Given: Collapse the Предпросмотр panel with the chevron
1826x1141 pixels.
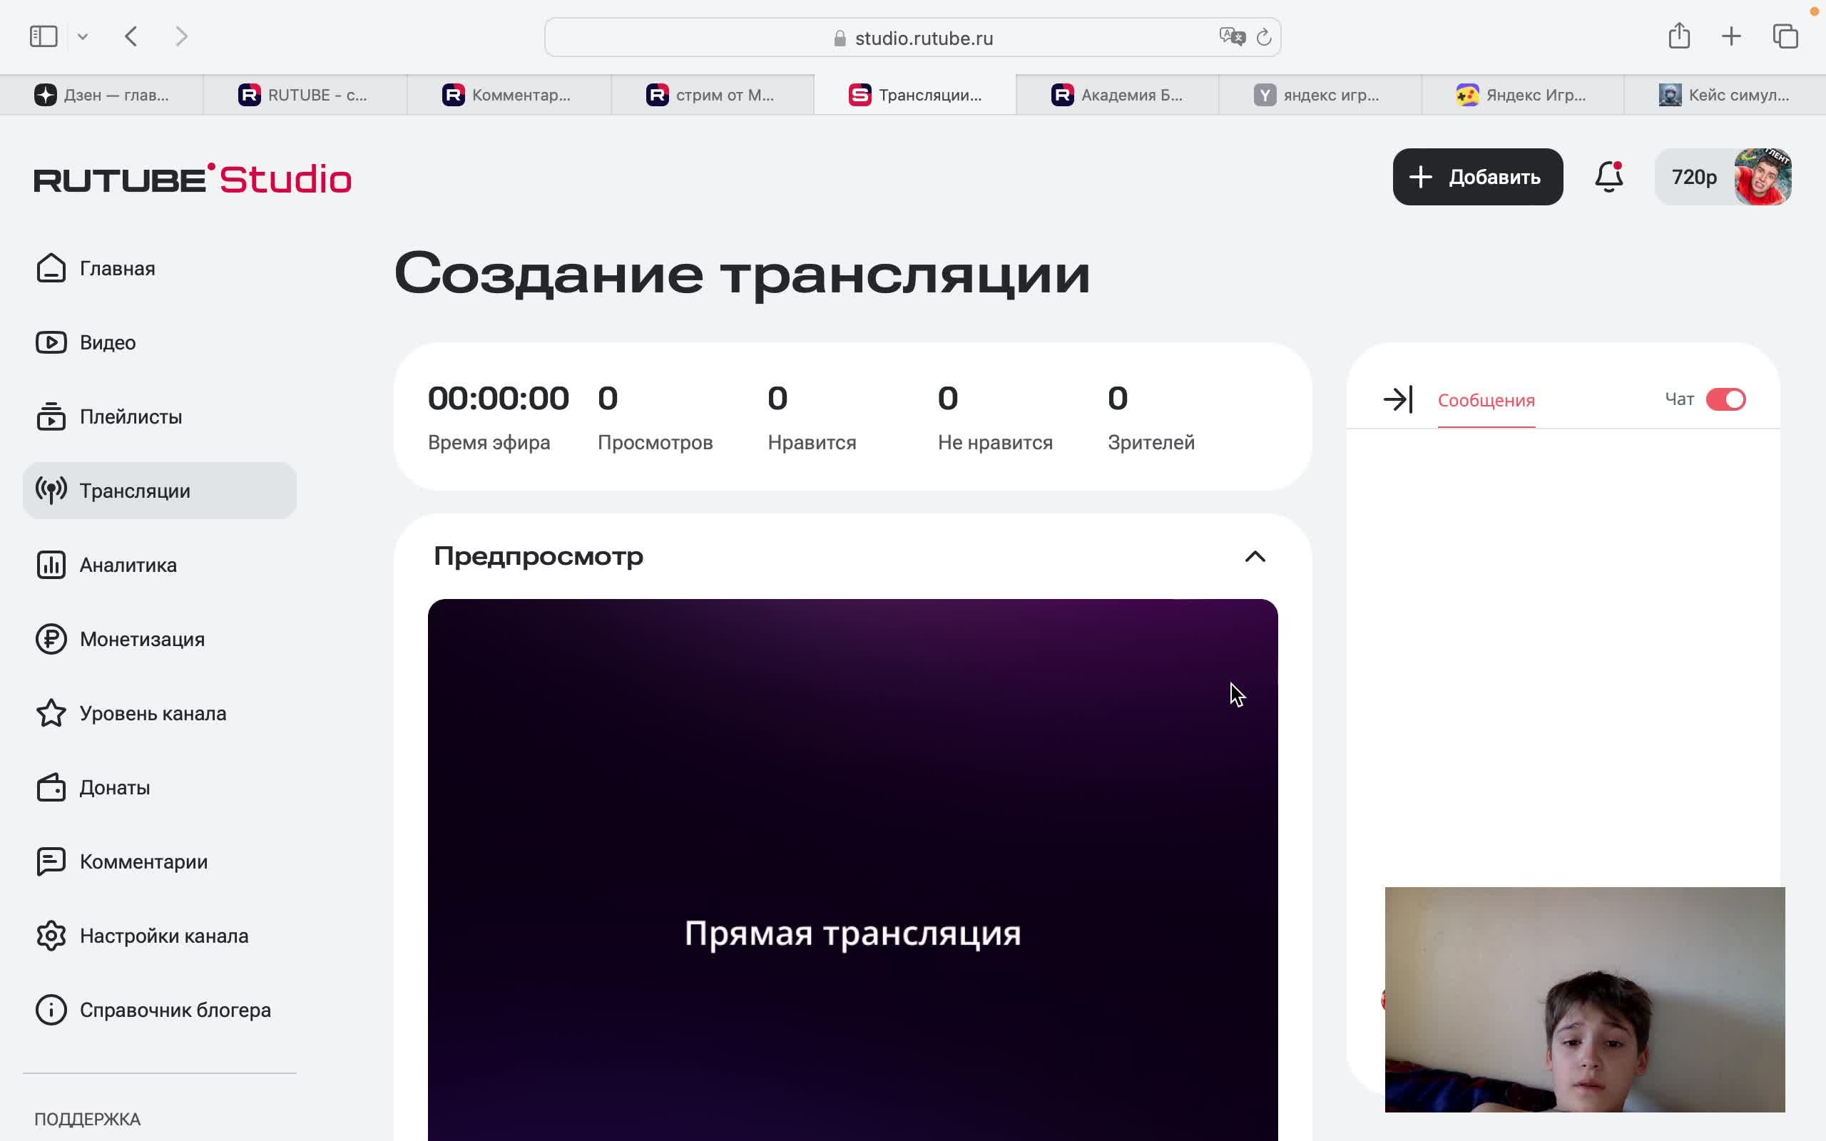Looking at the screenshot, I should tap(1255, 556).
